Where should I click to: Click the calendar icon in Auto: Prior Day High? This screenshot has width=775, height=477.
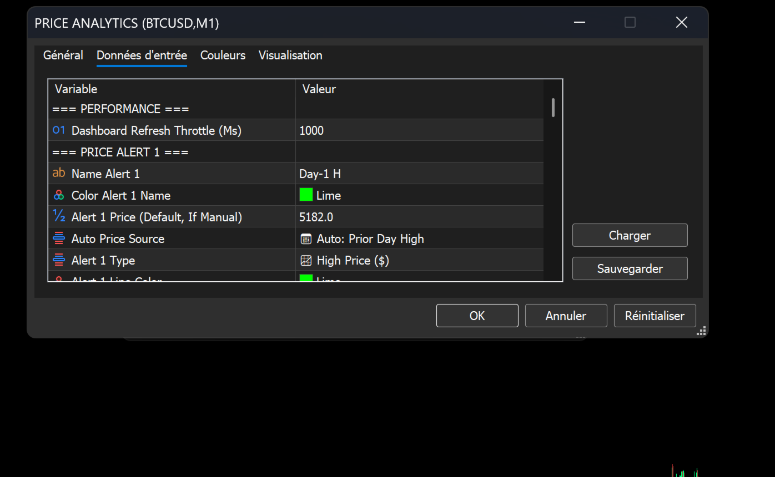(306, 239)
